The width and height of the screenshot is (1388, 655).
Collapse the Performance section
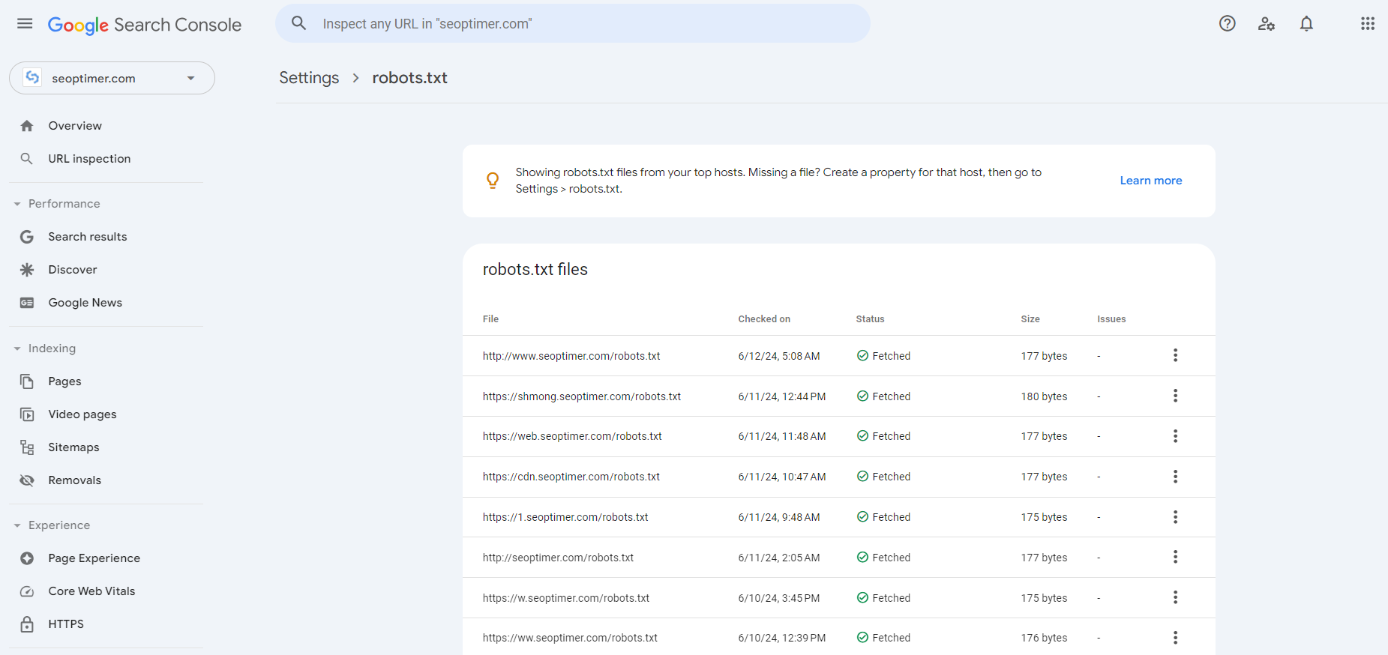[17, 204]
